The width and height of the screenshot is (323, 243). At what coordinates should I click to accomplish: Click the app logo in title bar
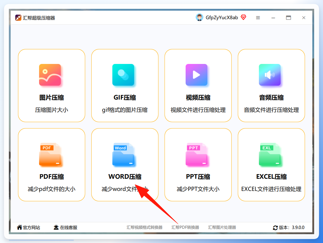pos(18,18)
